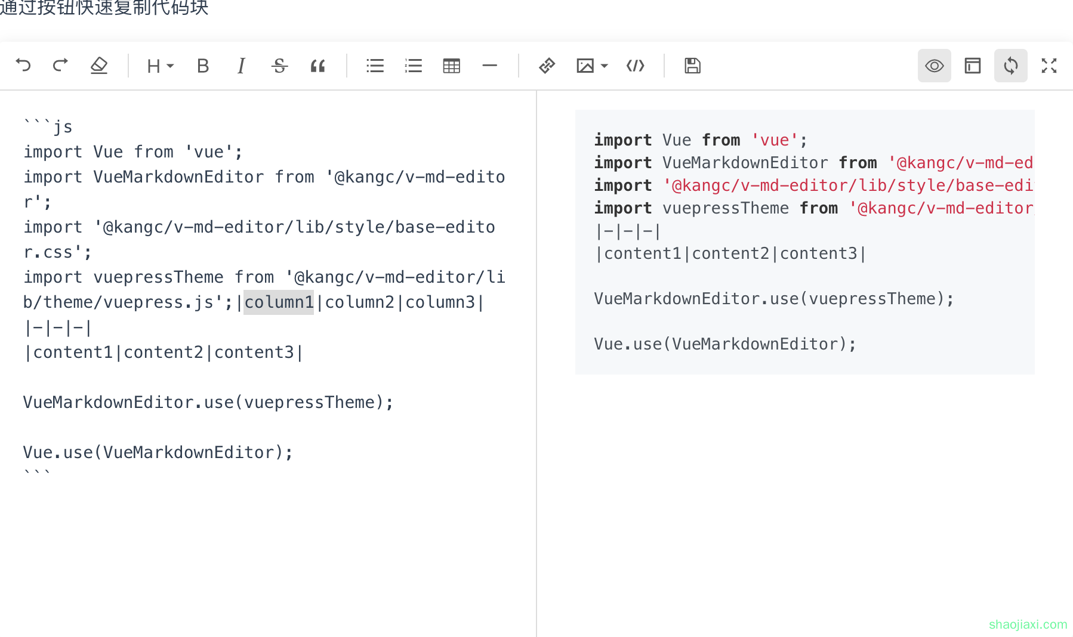Insert a hyperlink

click(547, 66)
